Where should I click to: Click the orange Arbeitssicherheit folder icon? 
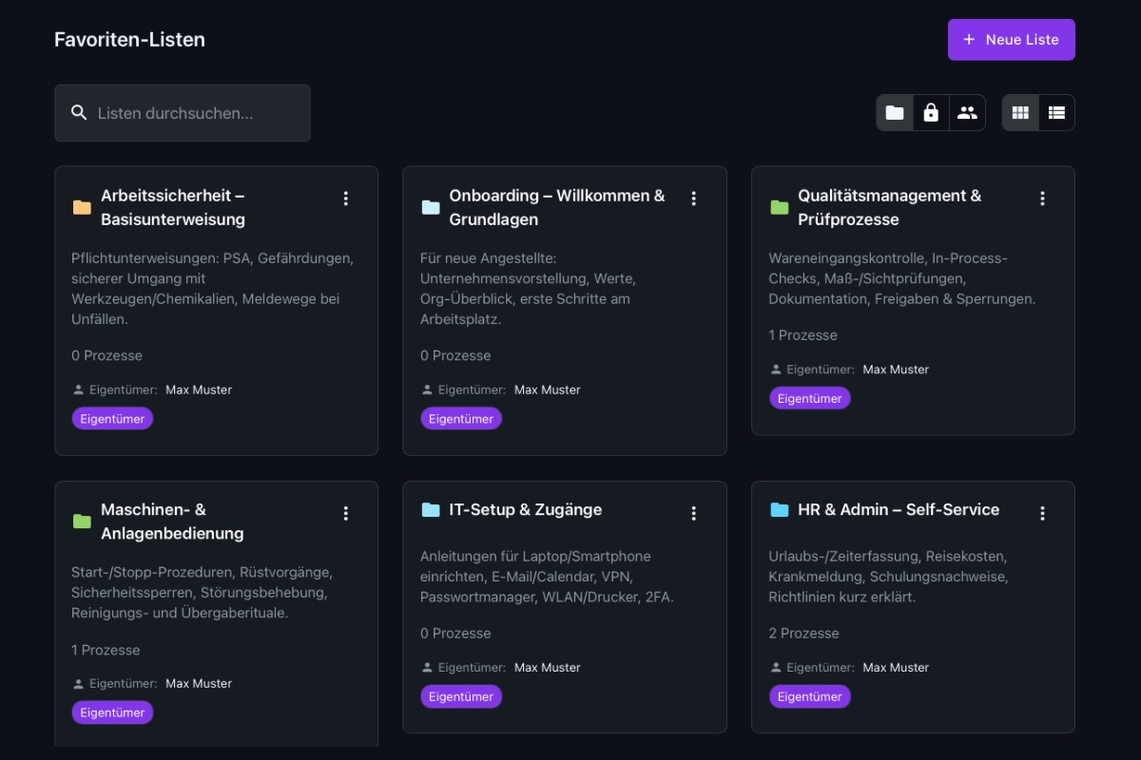coord(82,207)
